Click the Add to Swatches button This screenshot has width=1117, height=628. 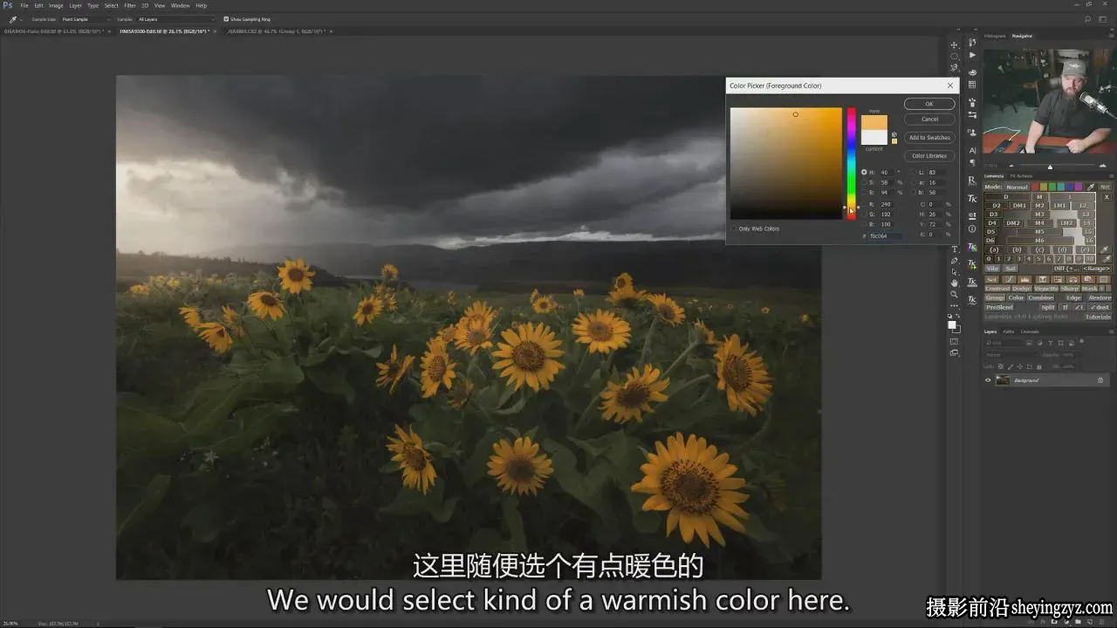click(x=929, y=138)
